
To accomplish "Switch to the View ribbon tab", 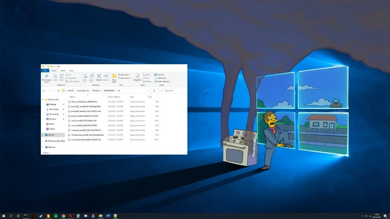I will tap(71, 71).
